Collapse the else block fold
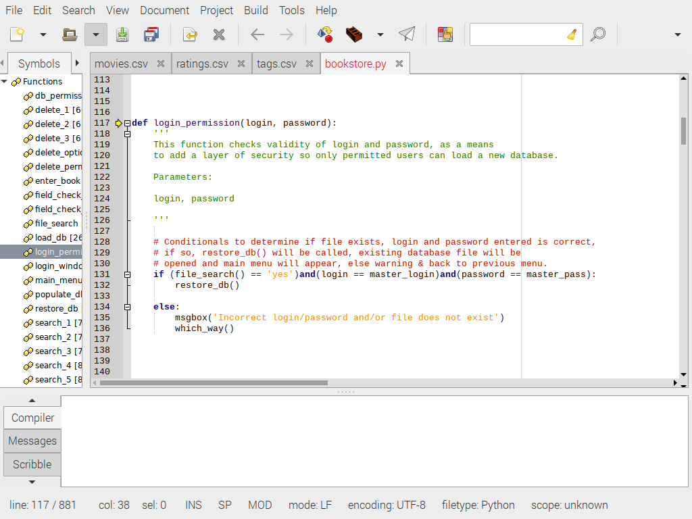This screenshot has width=692, height=519. pyautogui.click(x=127, y=306)
